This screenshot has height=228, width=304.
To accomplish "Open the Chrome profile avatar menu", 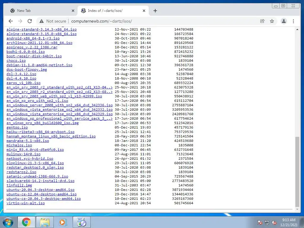I will 284,21.
